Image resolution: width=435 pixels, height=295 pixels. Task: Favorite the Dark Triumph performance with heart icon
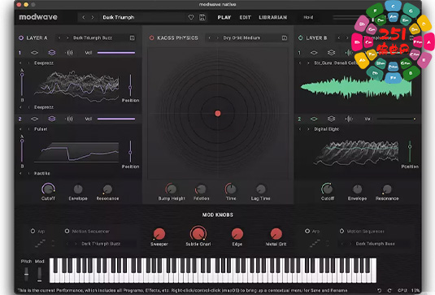191,17
